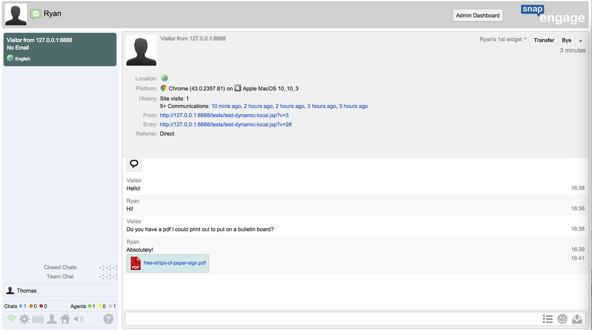Viewport: 592px width, 330px height.
Task: Click the "3 minutes" chat duration text
Action: 572,51
